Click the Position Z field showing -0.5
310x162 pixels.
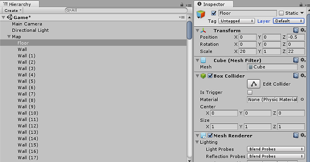(296, 37)
